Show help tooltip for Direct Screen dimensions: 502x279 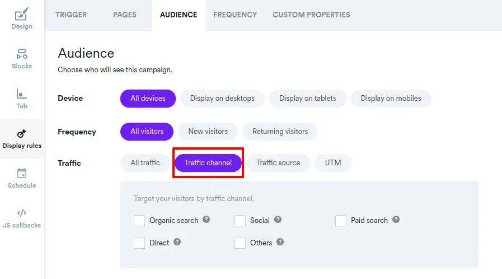click(x=177, y=242)
